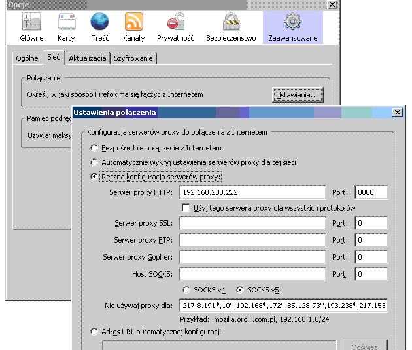Select Bezpośrednie połączenie z Internetem
Screen dimensions: 412x350
(x=95, y=148)
